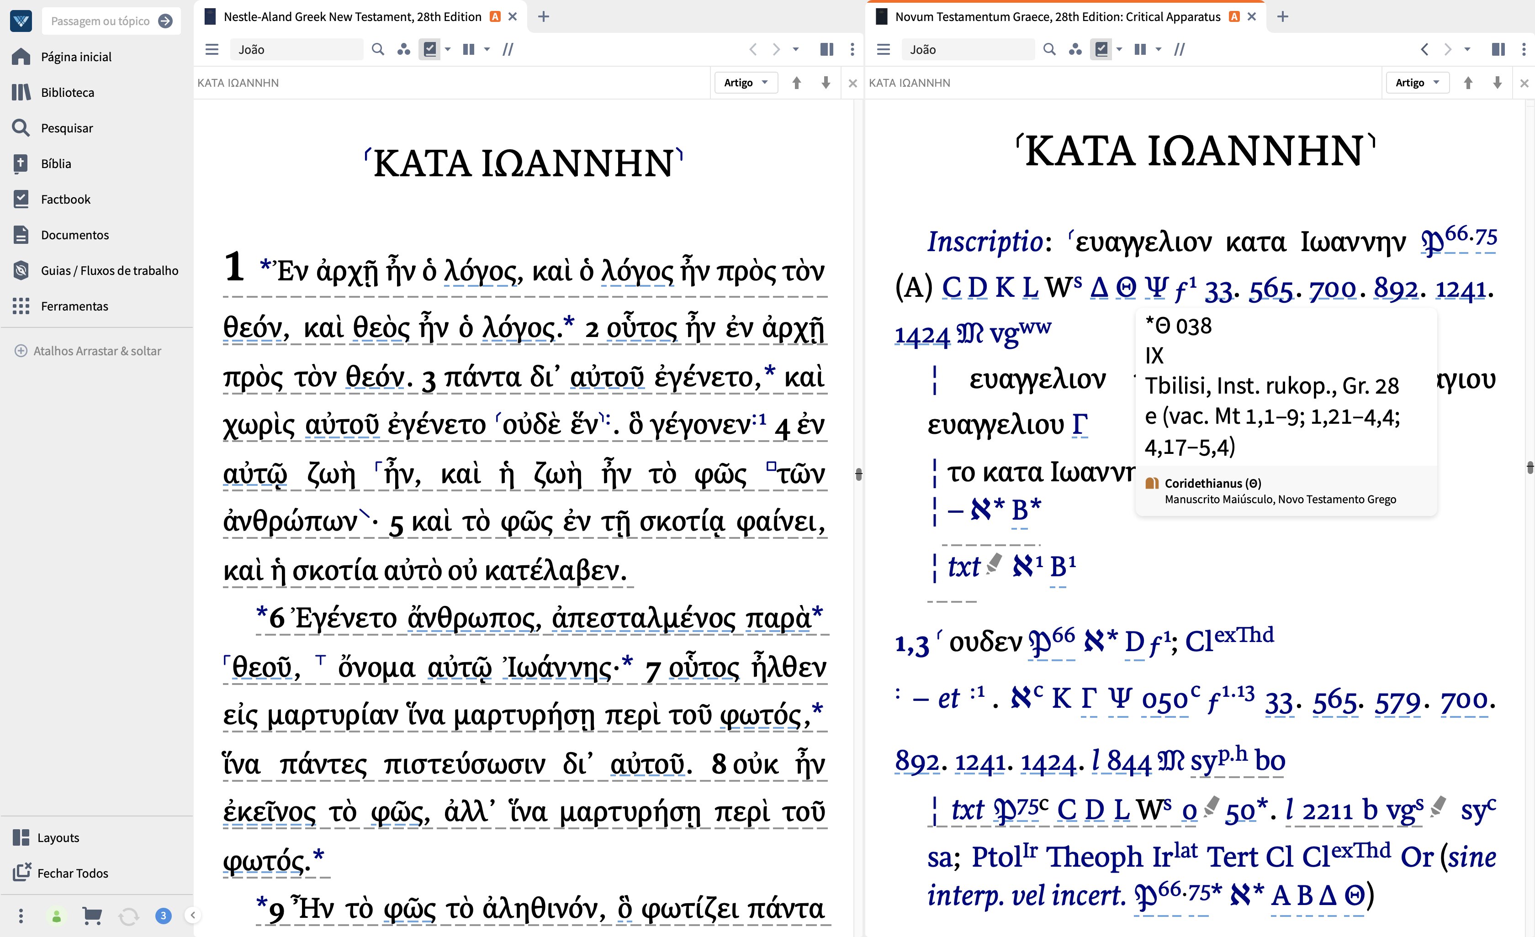Toggle left panel reading plan checkbox icon
This screenshot has height=937, width=1535.
(x=430, y=48)
